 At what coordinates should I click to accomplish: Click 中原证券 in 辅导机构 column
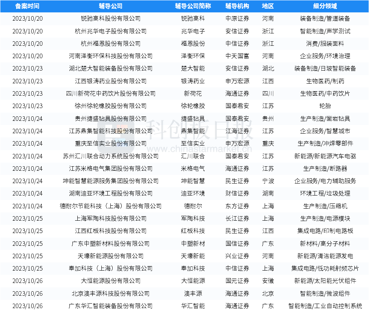pos(237,19)
